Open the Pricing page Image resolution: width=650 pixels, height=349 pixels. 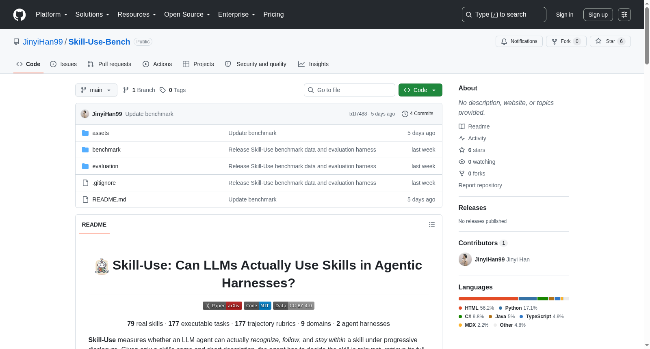click(x=273, y=15)
